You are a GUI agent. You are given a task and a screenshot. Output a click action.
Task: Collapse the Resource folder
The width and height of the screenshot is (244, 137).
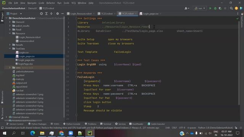[x=10, y=33]
